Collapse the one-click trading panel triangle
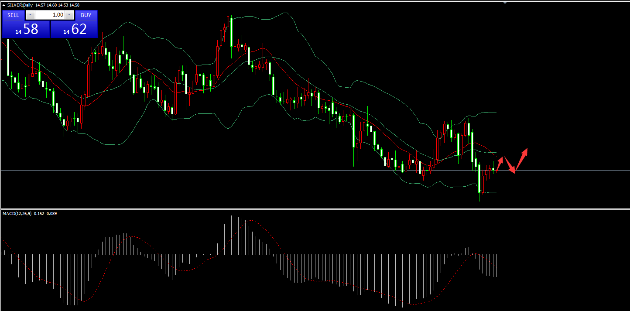This screenshot has width=630, height=311. tap(4, 5)
